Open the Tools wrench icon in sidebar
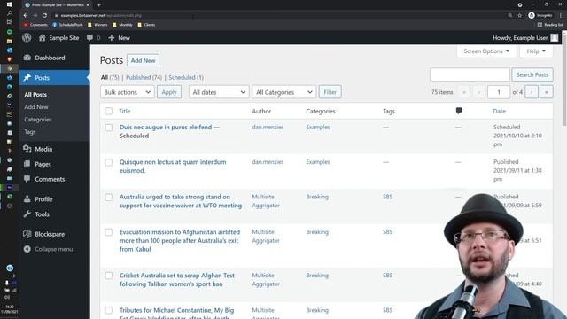 coord(27,214)
